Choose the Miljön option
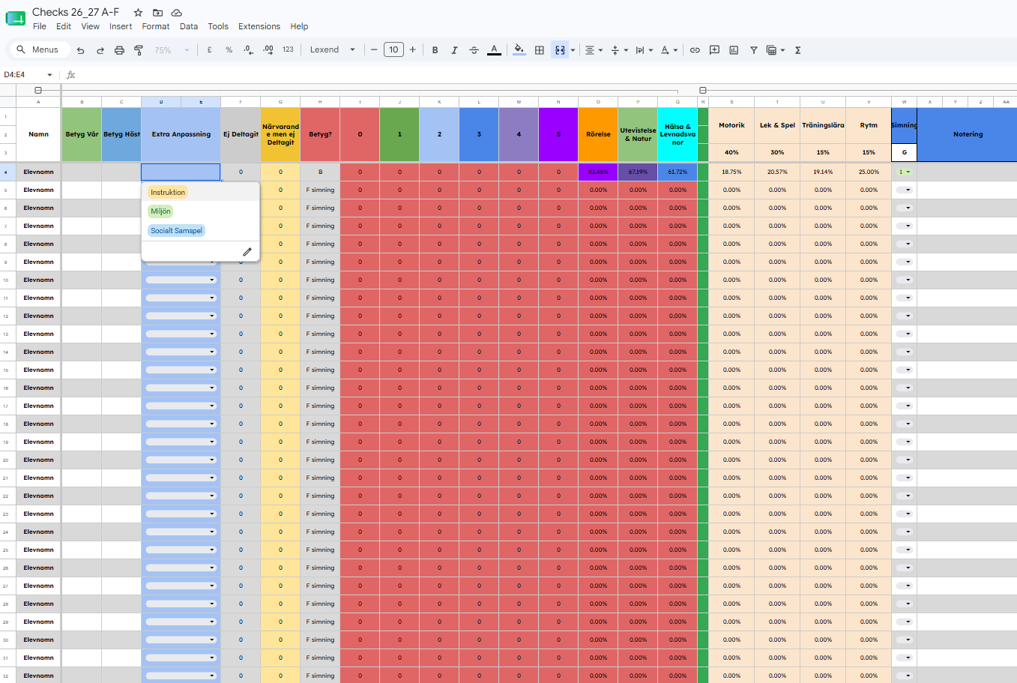 coord(160,211)
